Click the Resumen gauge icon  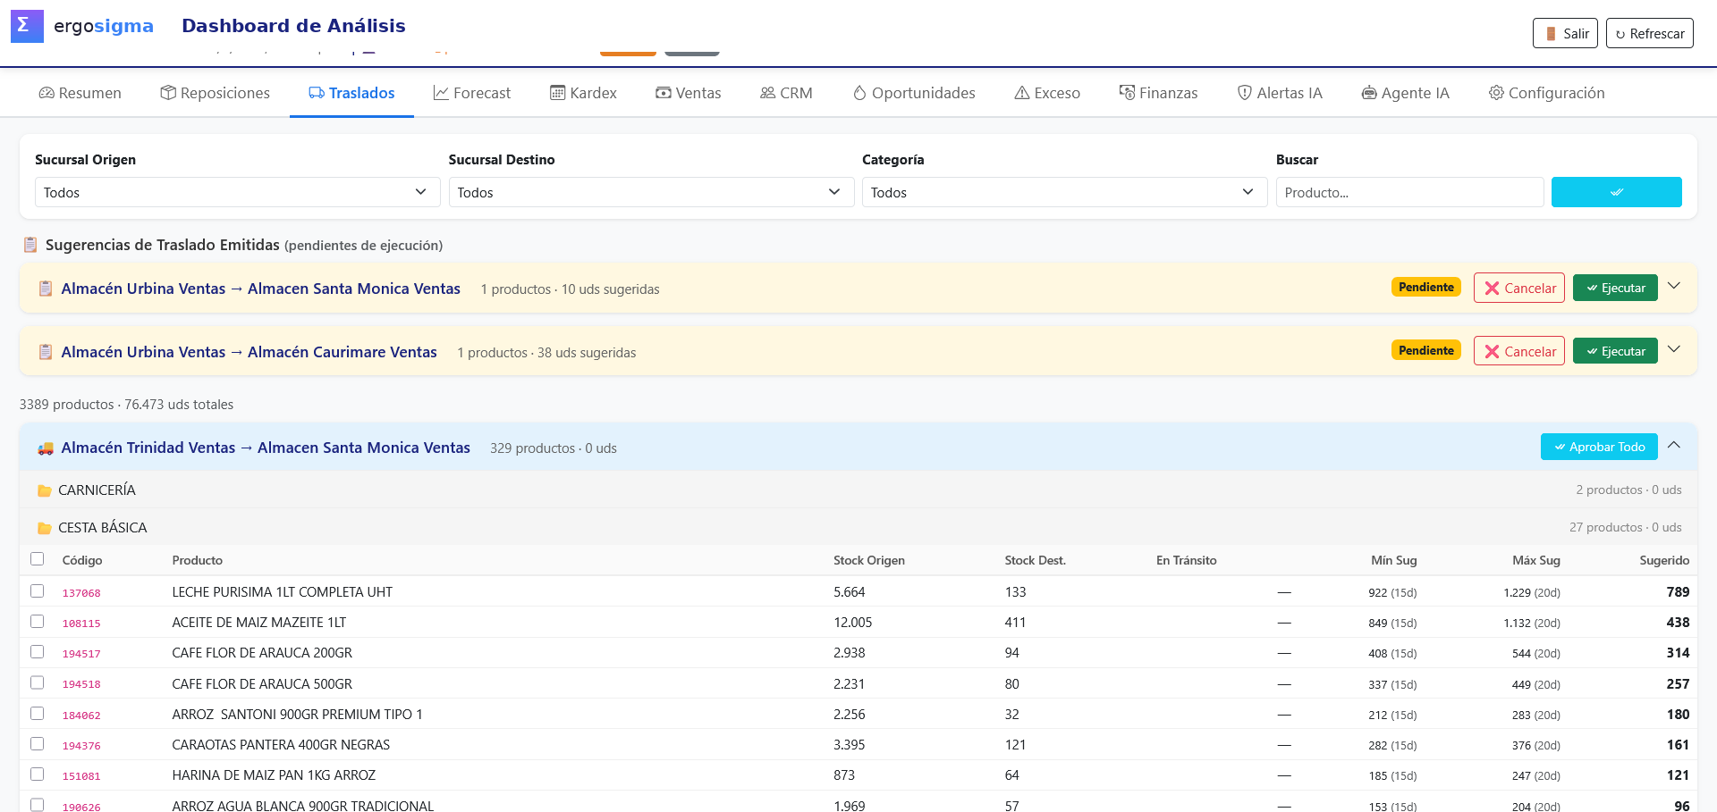tap(47, 93)
